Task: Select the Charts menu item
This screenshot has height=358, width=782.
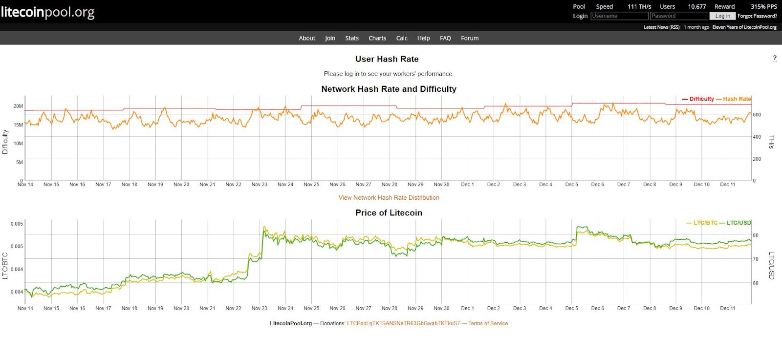Action: (377, 38)
